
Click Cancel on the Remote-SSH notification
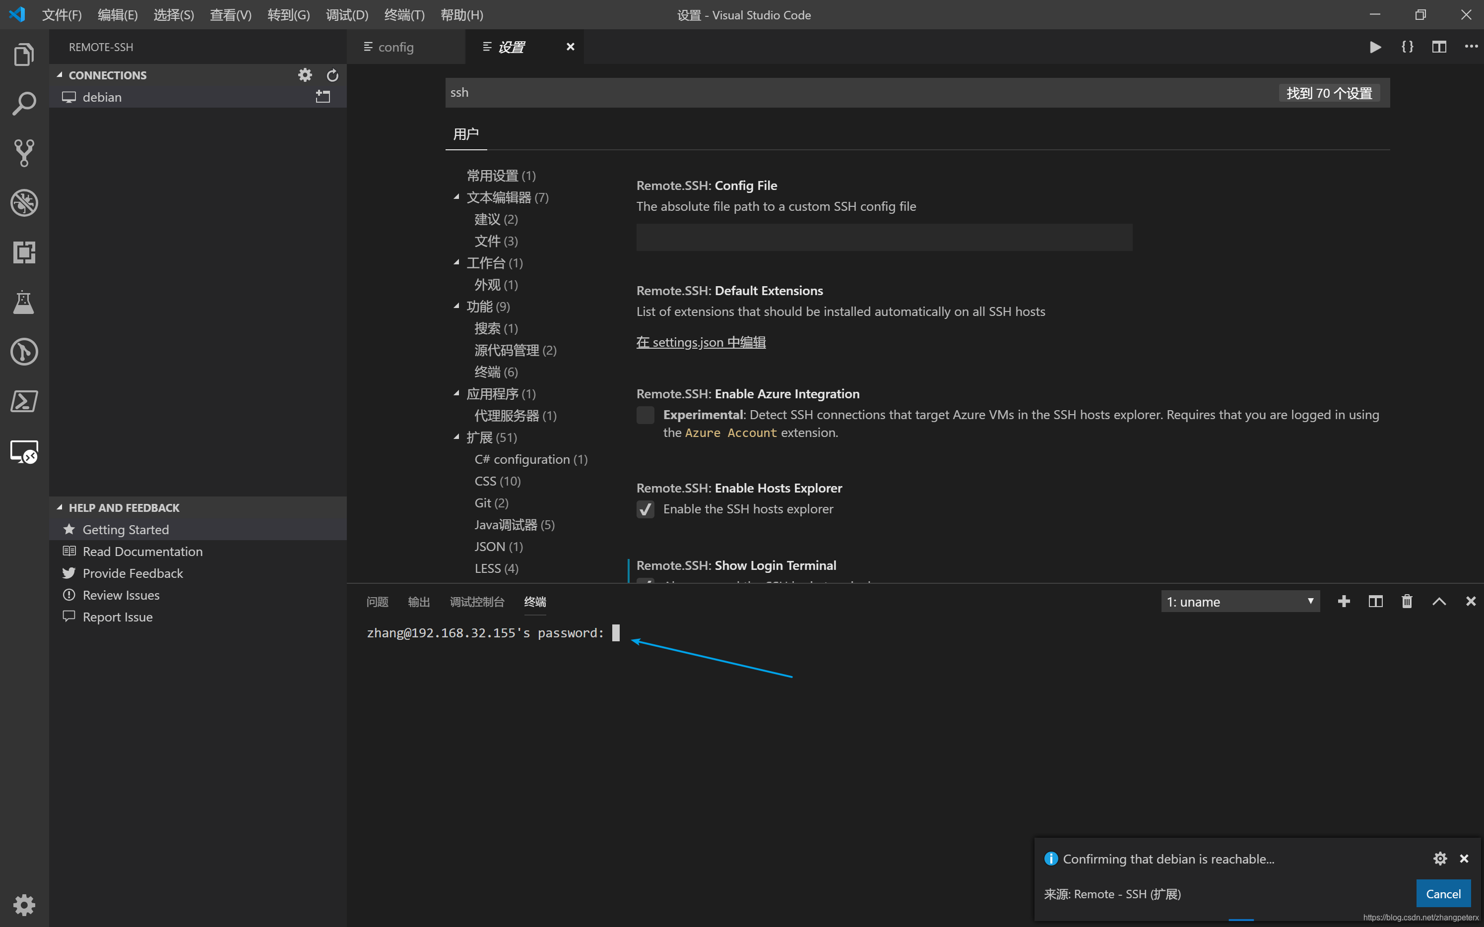(x=1443, y=894)
